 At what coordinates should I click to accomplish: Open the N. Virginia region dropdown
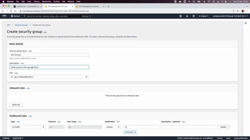(x=204, y=16)
